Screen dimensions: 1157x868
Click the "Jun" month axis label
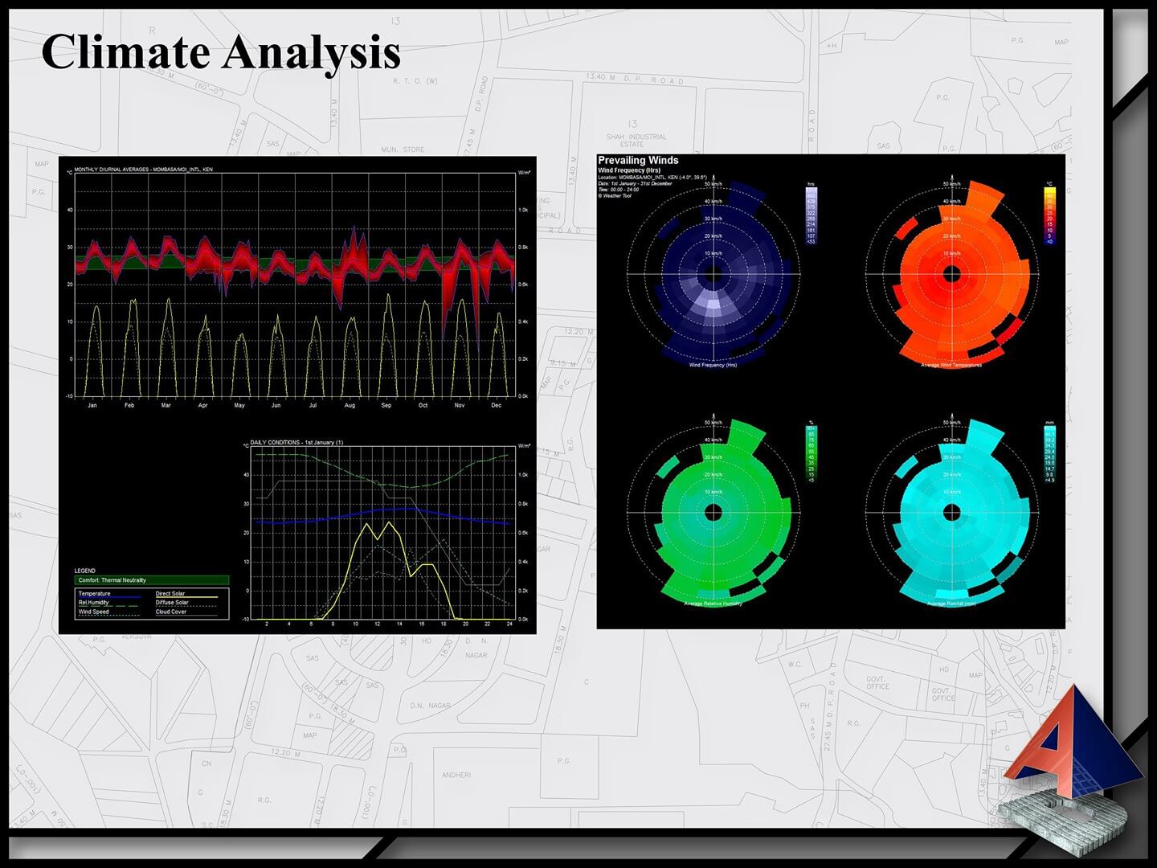pyautogui.click(x=276, y=406)
